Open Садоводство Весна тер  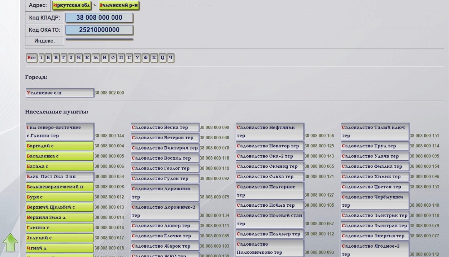click(x=165, y=127)
